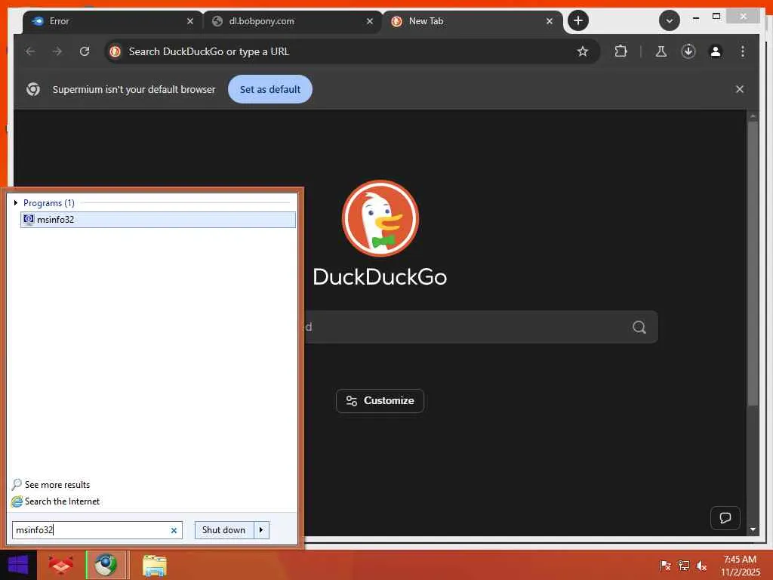Image resolution: width=773 pixels, height=580 pixels.
Task: Dismiss the default browser infobar
Action: 740,89
